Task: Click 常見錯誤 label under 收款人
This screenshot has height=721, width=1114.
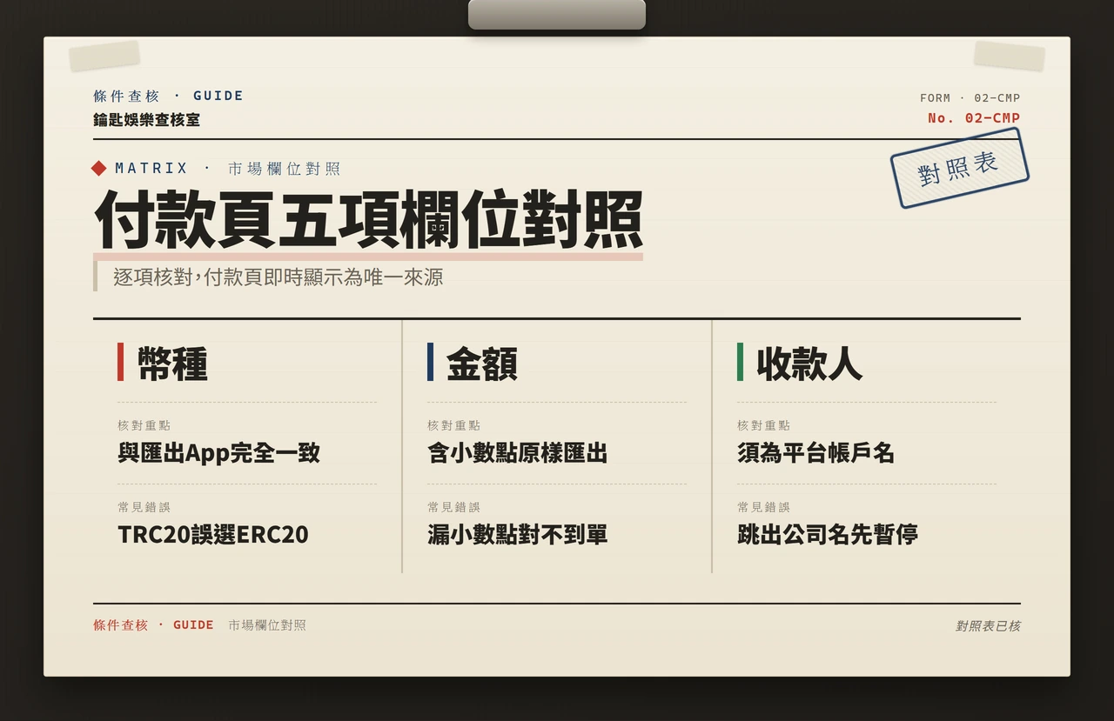Action: [x=764, y=507]
